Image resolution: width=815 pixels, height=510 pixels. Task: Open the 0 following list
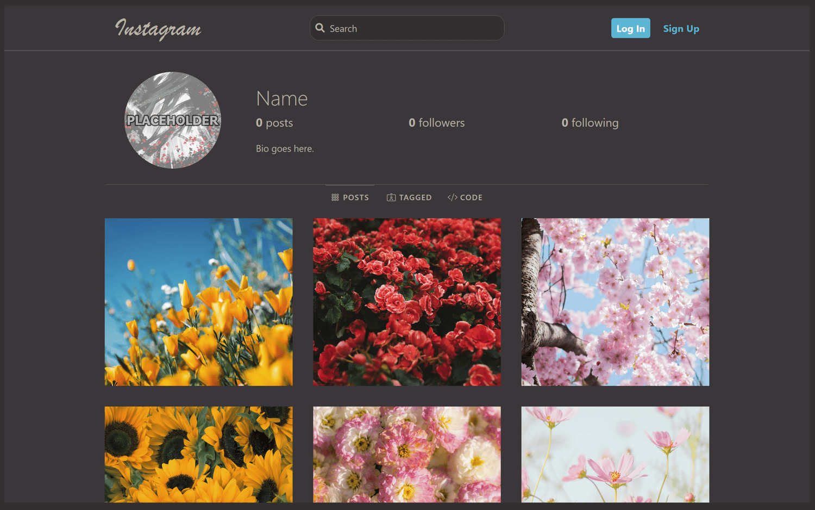[x=590, y=123]
